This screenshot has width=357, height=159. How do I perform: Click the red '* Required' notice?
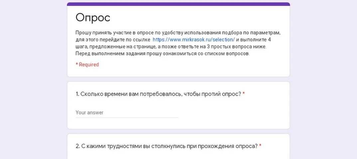click(x=87, y=65)
